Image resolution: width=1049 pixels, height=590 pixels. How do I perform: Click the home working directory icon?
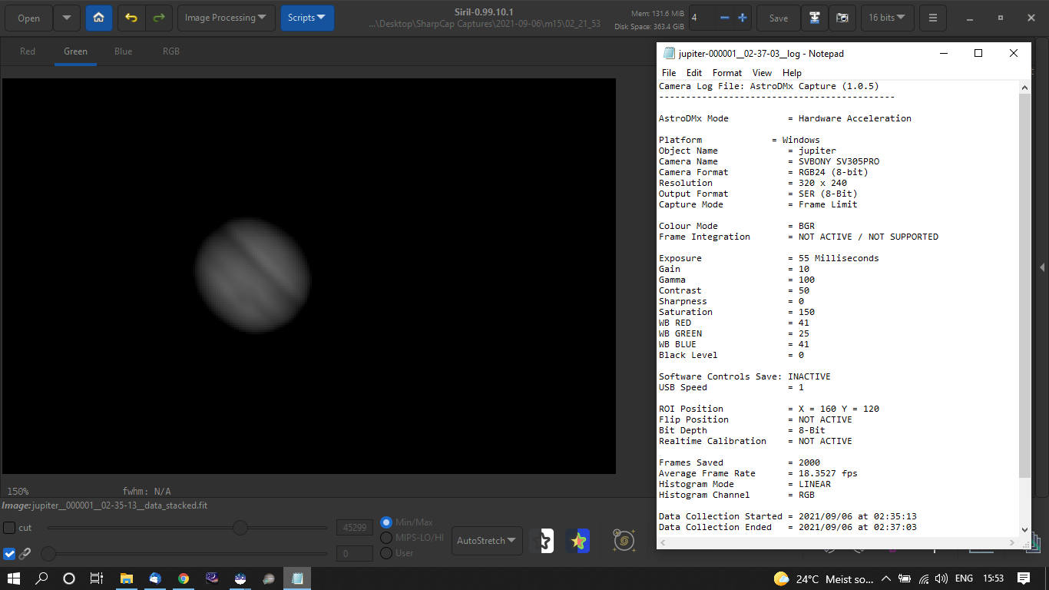[x=99, y=18]
